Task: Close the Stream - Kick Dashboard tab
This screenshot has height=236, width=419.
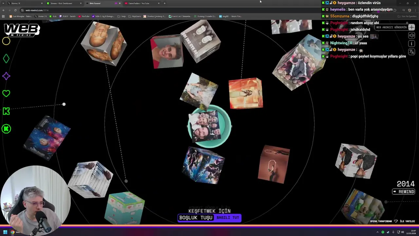Action: click(81, 3)
